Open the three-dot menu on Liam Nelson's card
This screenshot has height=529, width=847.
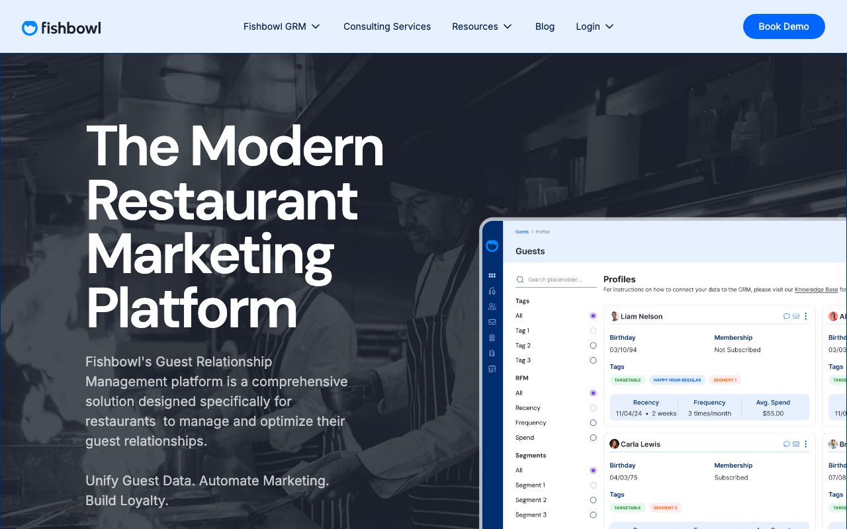tap(806, 316)
